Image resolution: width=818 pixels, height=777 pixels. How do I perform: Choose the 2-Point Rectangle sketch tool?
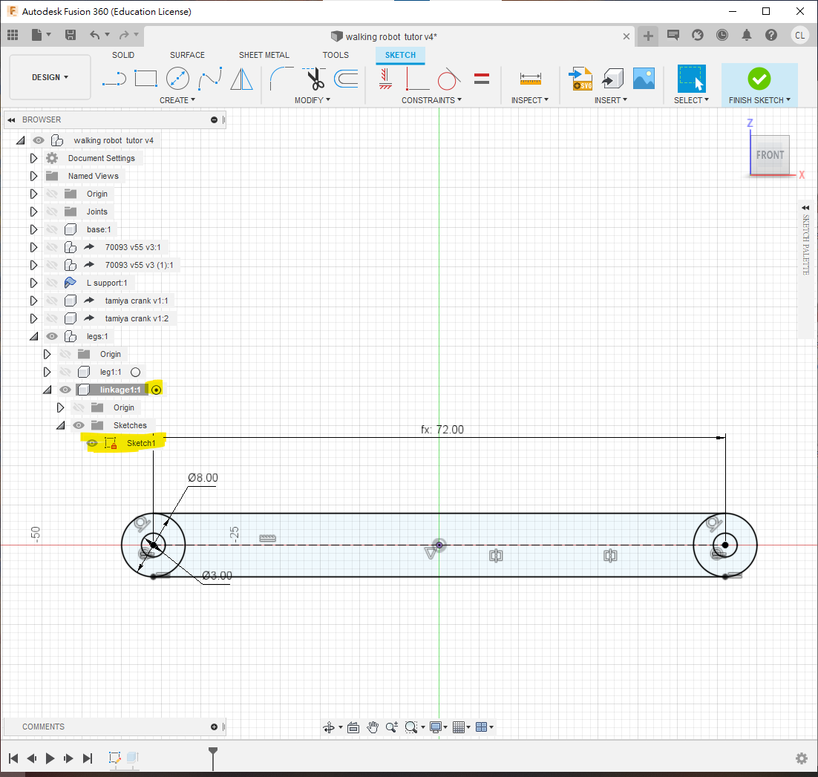(x=145, y=78)
